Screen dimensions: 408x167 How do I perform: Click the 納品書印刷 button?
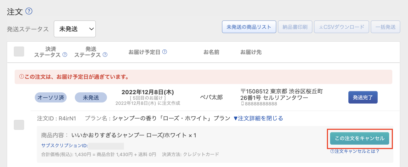295,27
